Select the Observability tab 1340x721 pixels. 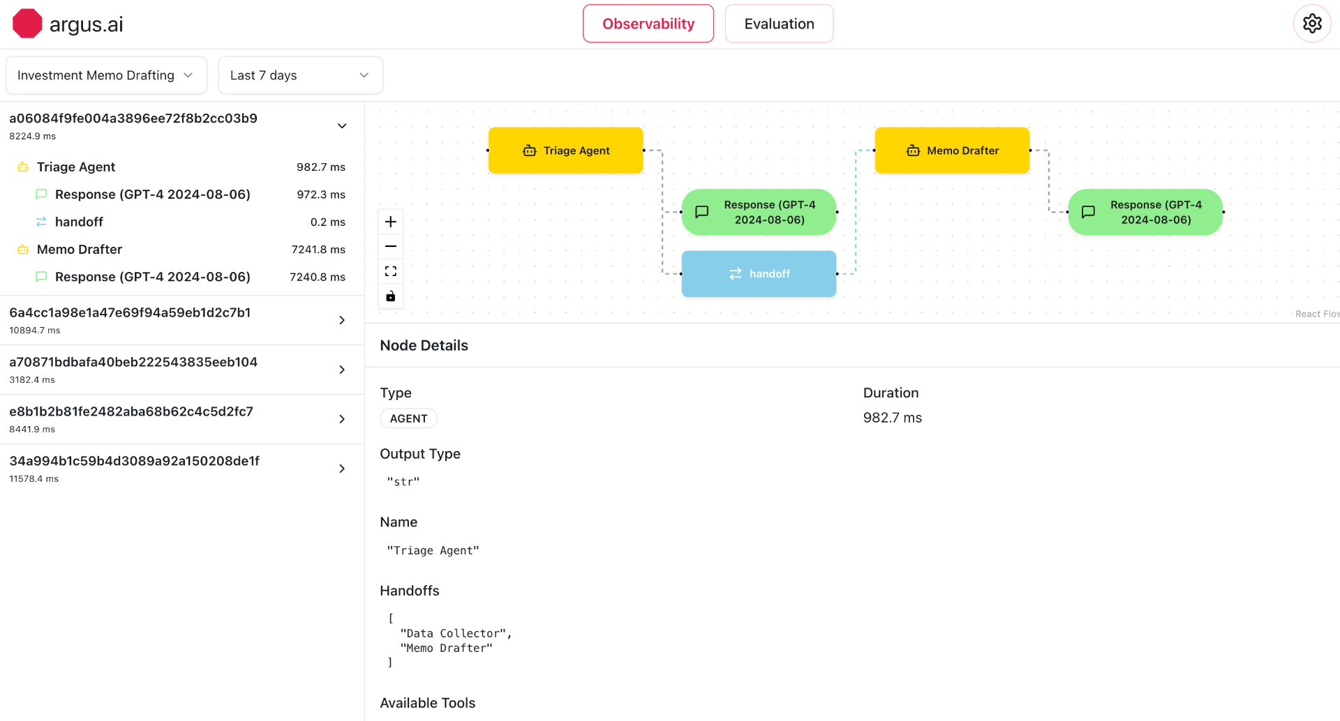click(x=648, y=23)
